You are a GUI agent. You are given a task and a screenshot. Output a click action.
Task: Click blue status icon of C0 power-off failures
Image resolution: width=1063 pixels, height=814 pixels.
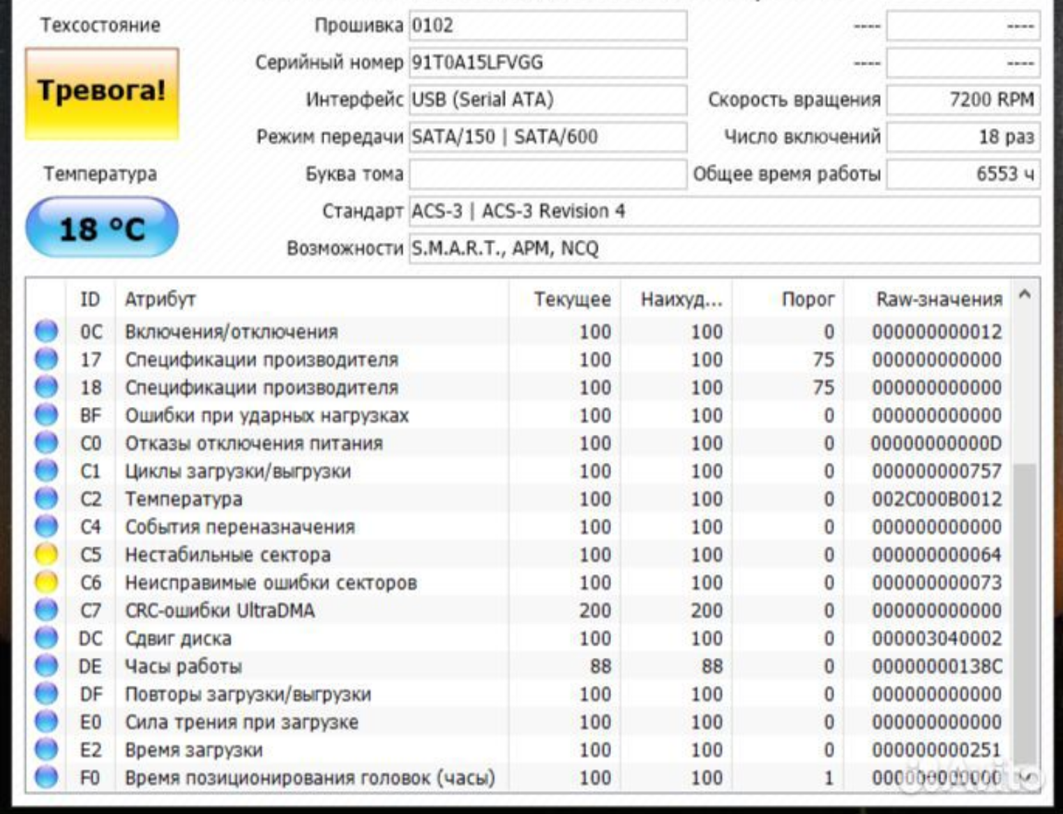pos(46,443)
